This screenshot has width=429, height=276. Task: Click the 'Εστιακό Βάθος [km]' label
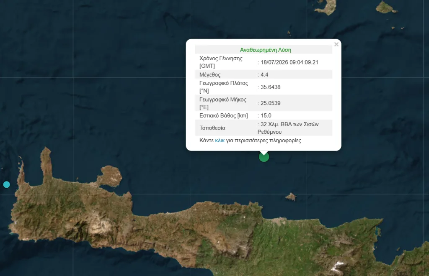[x=224, y=115]
